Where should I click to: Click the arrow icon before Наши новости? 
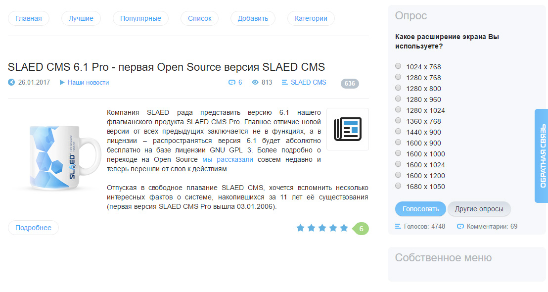coord(62,83)
